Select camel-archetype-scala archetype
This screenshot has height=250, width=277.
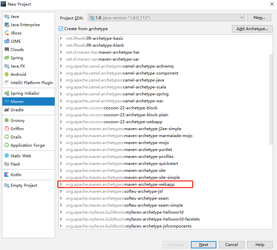coord(116,87)
